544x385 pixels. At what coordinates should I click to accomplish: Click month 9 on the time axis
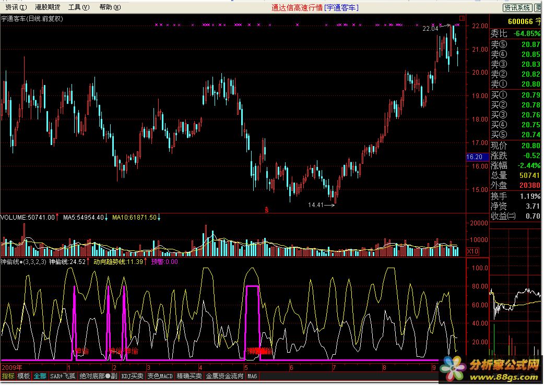pyautogui.click(x=434, y=368)
